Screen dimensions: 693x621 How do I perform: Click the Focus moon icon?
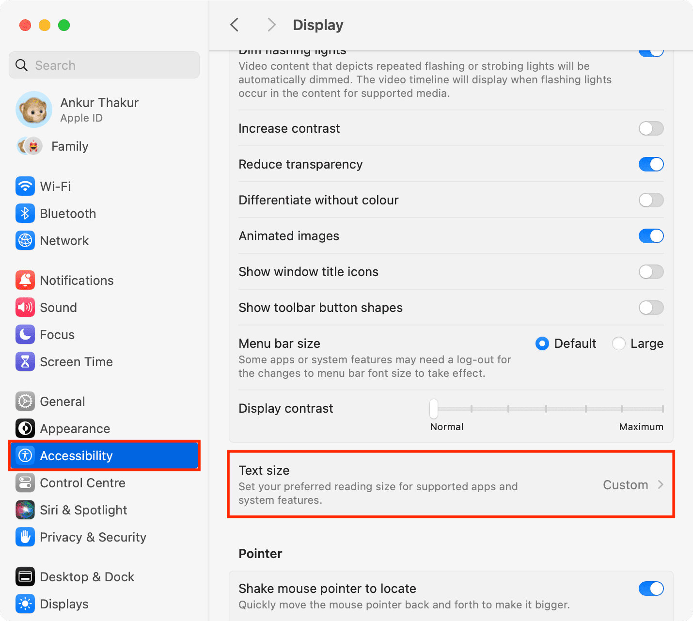click(x=25, y=334)
